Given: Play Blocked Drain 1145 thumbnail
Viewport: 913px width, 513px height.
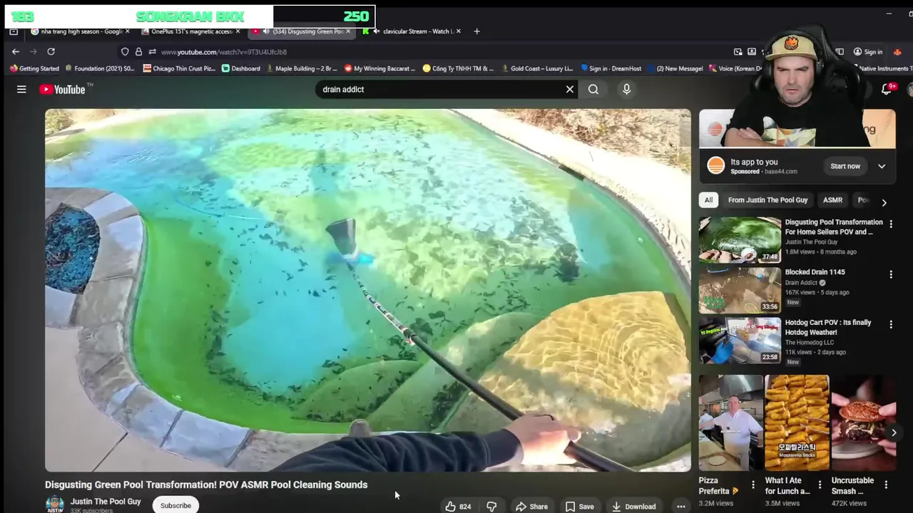Looking at the screenshot, I should pyautogui.click(x=740, y=290).
